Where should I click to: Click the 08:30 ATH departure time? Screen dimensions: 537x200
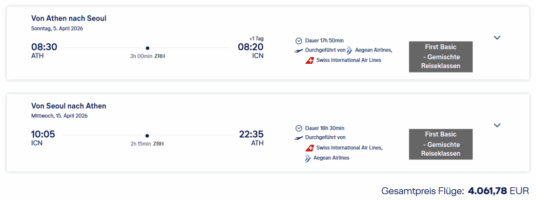coord(44,47)
